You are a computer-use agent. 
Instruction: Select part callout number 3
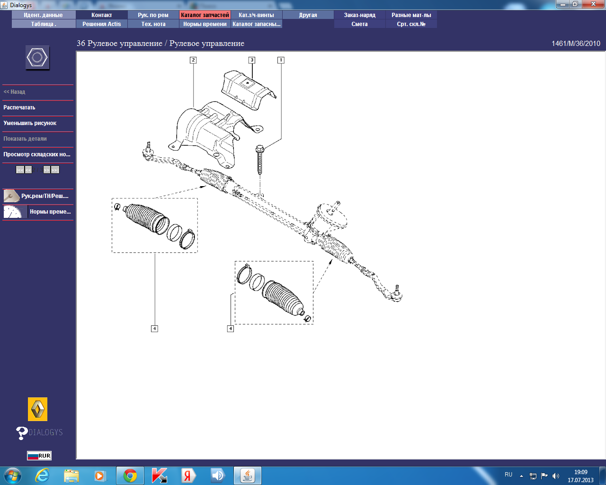[252, 60]
